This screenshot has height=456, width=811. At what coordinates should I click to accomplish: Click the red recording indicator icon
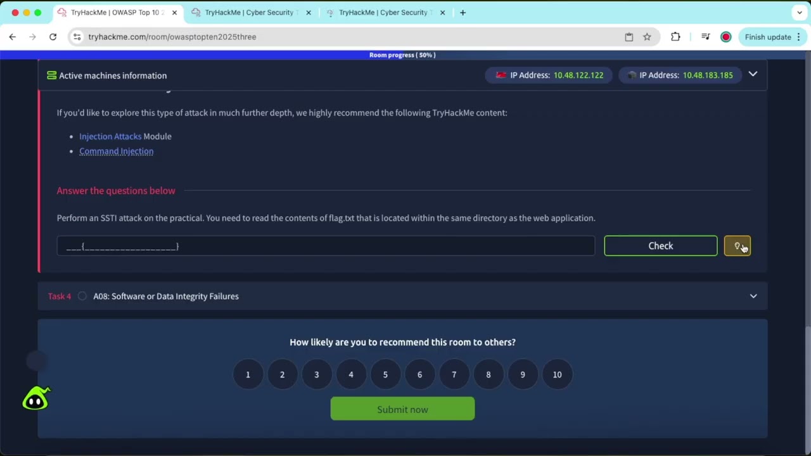(726, 37)
